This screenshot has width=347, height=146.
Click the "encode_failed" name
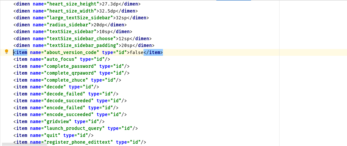click(65, 108)
